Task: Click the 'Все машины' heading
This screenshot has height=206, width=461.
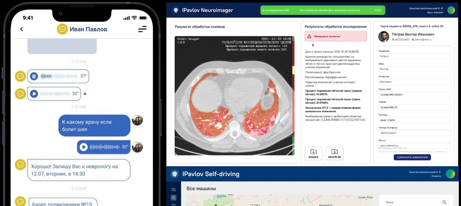Action: (x=201, y=188)
